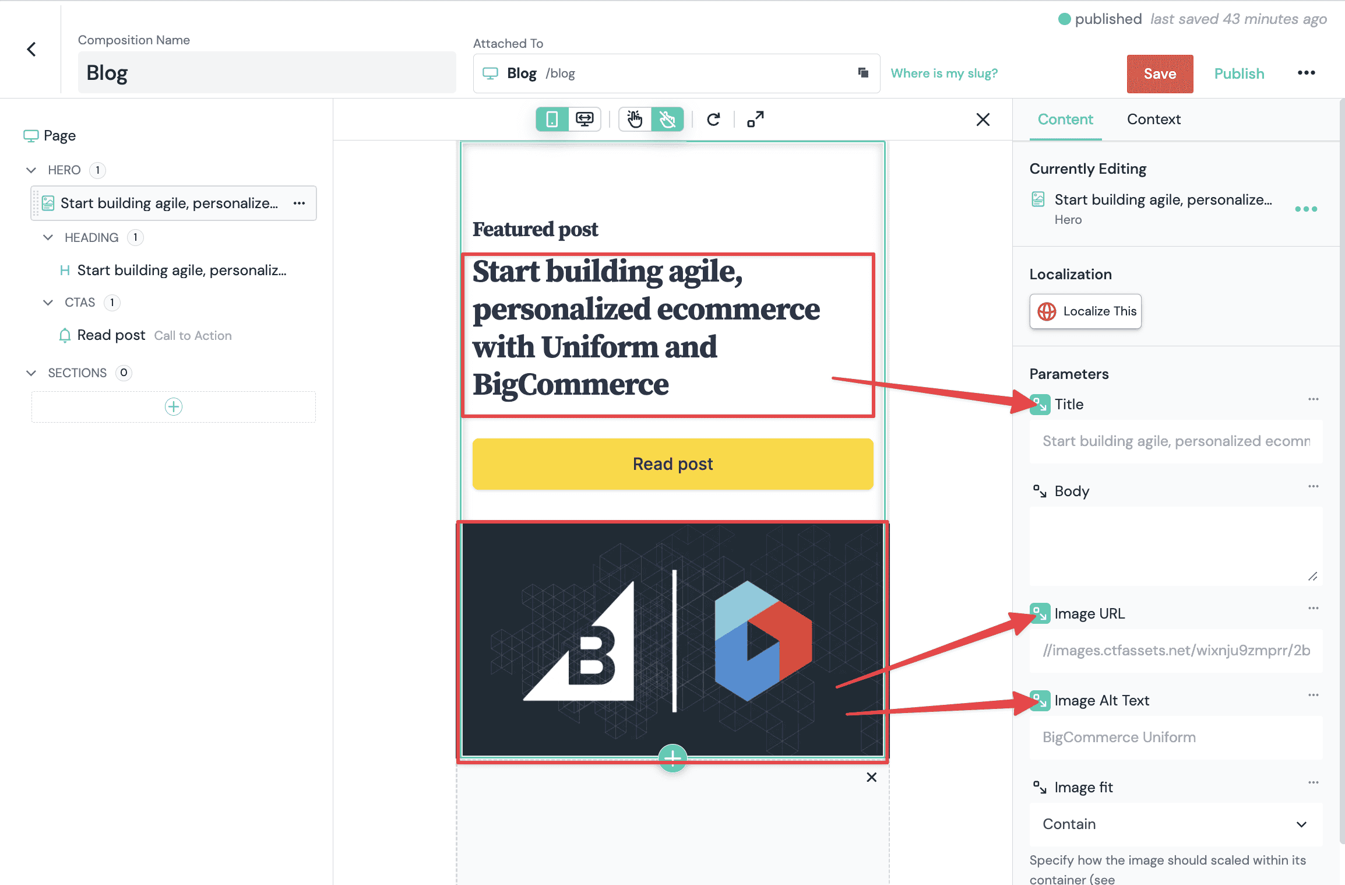This screenshot has width=1345, height=885.
Task: Switch preview to mobile viewport
Action: pyautogui.click(x=552, y=120)
